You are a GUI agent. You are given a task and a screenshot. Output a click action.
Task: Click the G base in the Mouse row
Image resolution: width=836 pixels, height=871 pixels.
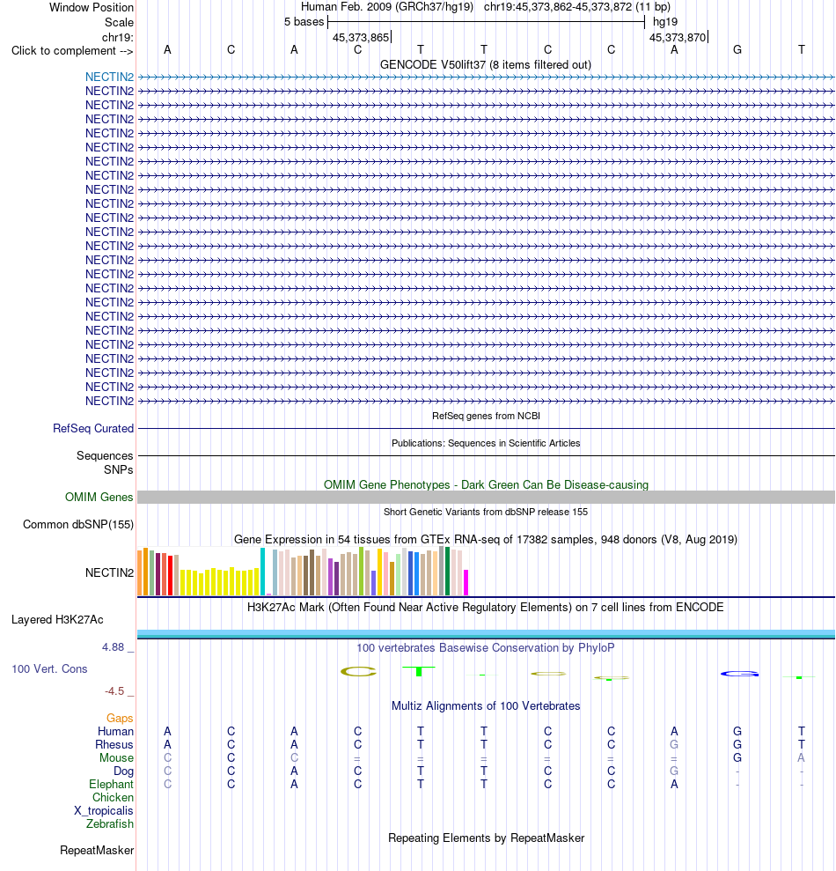click(737, 758)
